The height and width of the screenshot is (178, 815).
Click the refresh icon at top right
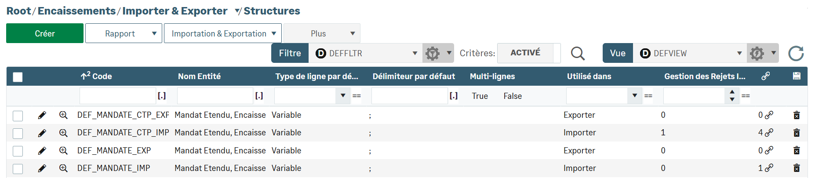click(x=796, y=53)
